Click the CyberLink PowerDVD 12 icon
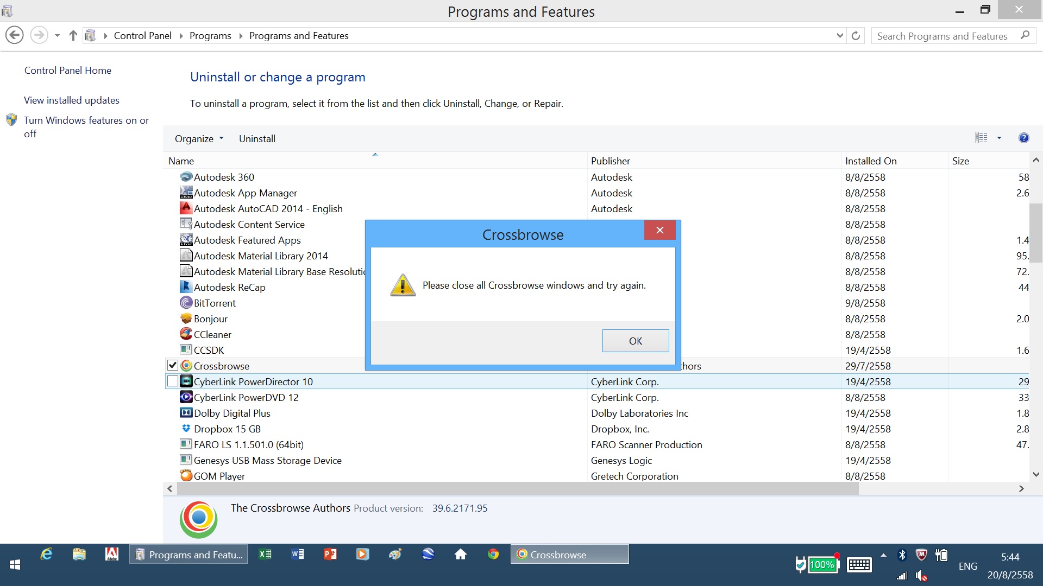This screenshot has height=586, width=1043. click(x=186, y=397)
